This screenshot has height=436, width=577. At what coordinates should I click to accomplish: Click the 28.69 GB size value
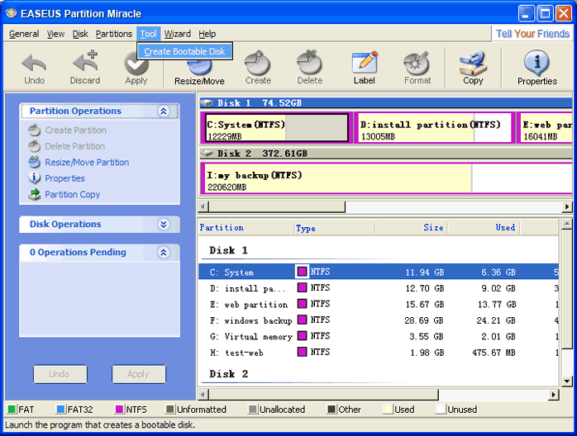pos(424,320)
